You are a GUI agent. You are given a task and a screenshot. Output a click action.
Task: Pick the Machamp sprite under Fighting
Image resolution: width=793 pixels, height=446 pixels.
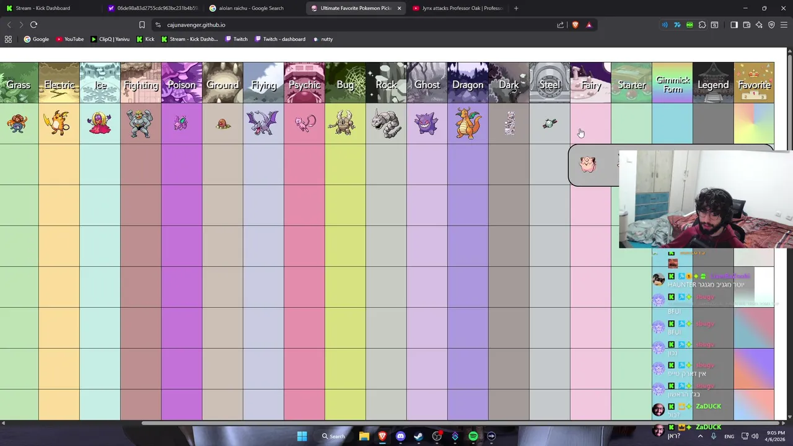[x=141, y=123]
